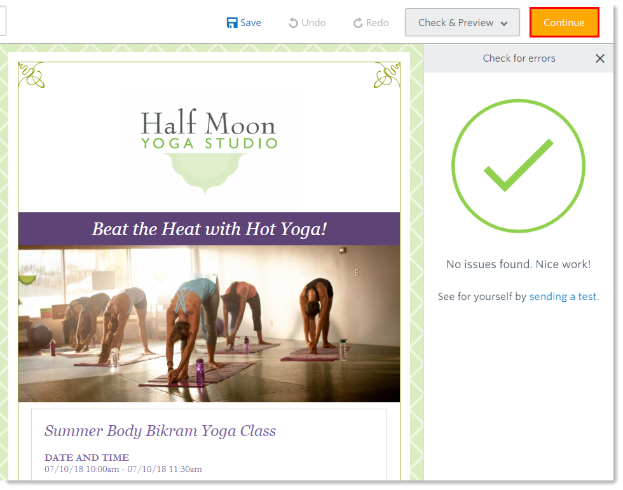Click the large green checkmark icon
Screen dimensions: 623x490
pos(518,166)
